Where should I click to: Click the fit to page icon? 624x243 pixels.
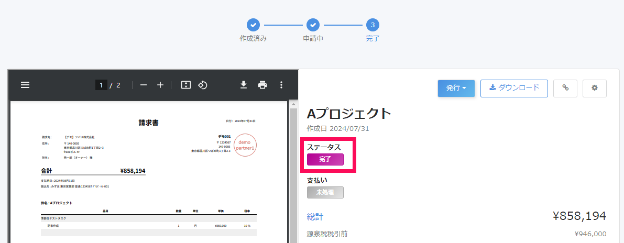click(186, 85)
